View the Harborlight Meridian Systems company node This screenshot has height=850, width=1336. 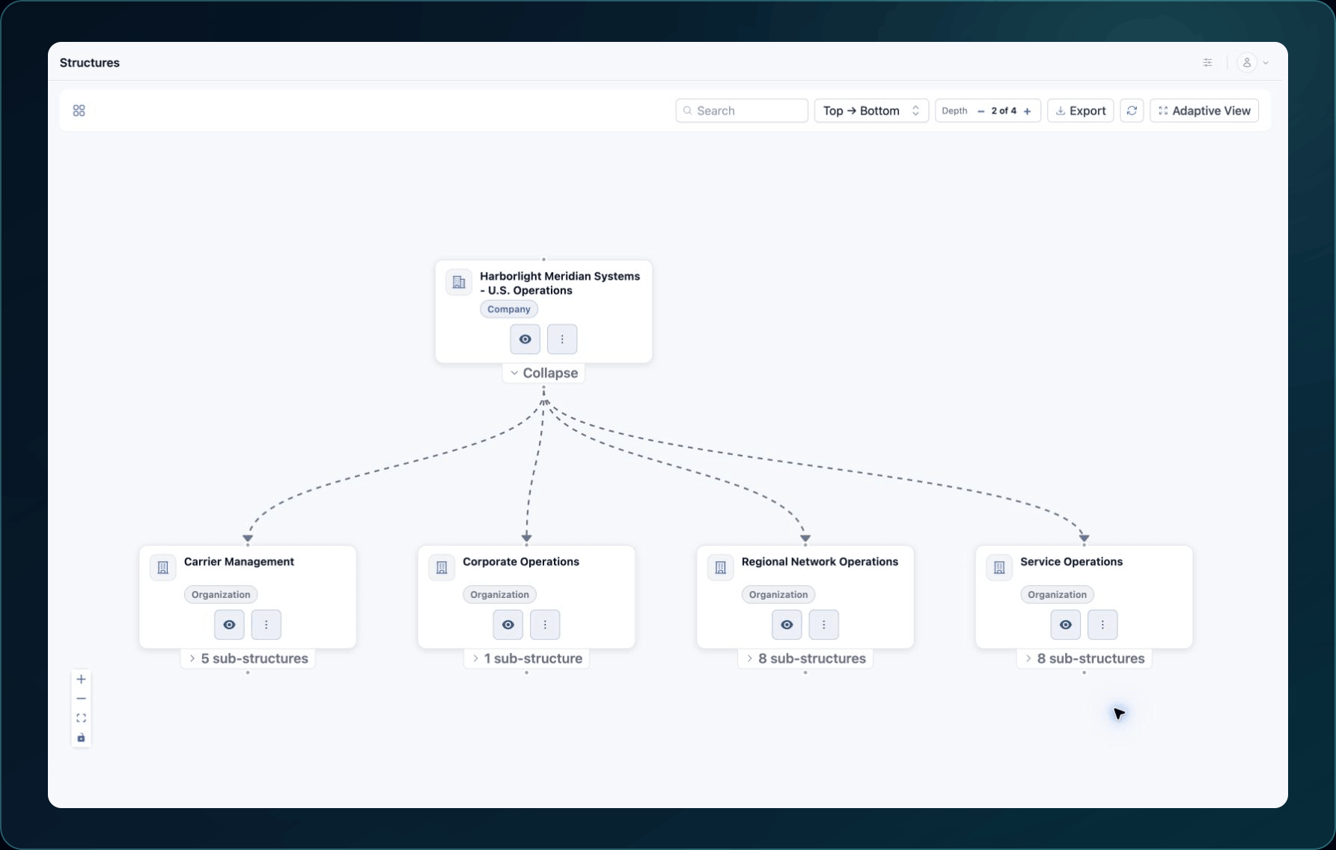525,339
